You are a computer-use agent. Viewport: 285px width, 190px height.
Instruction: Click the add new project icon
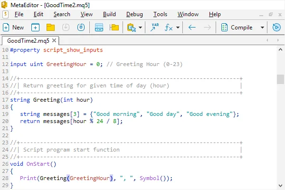36,28
